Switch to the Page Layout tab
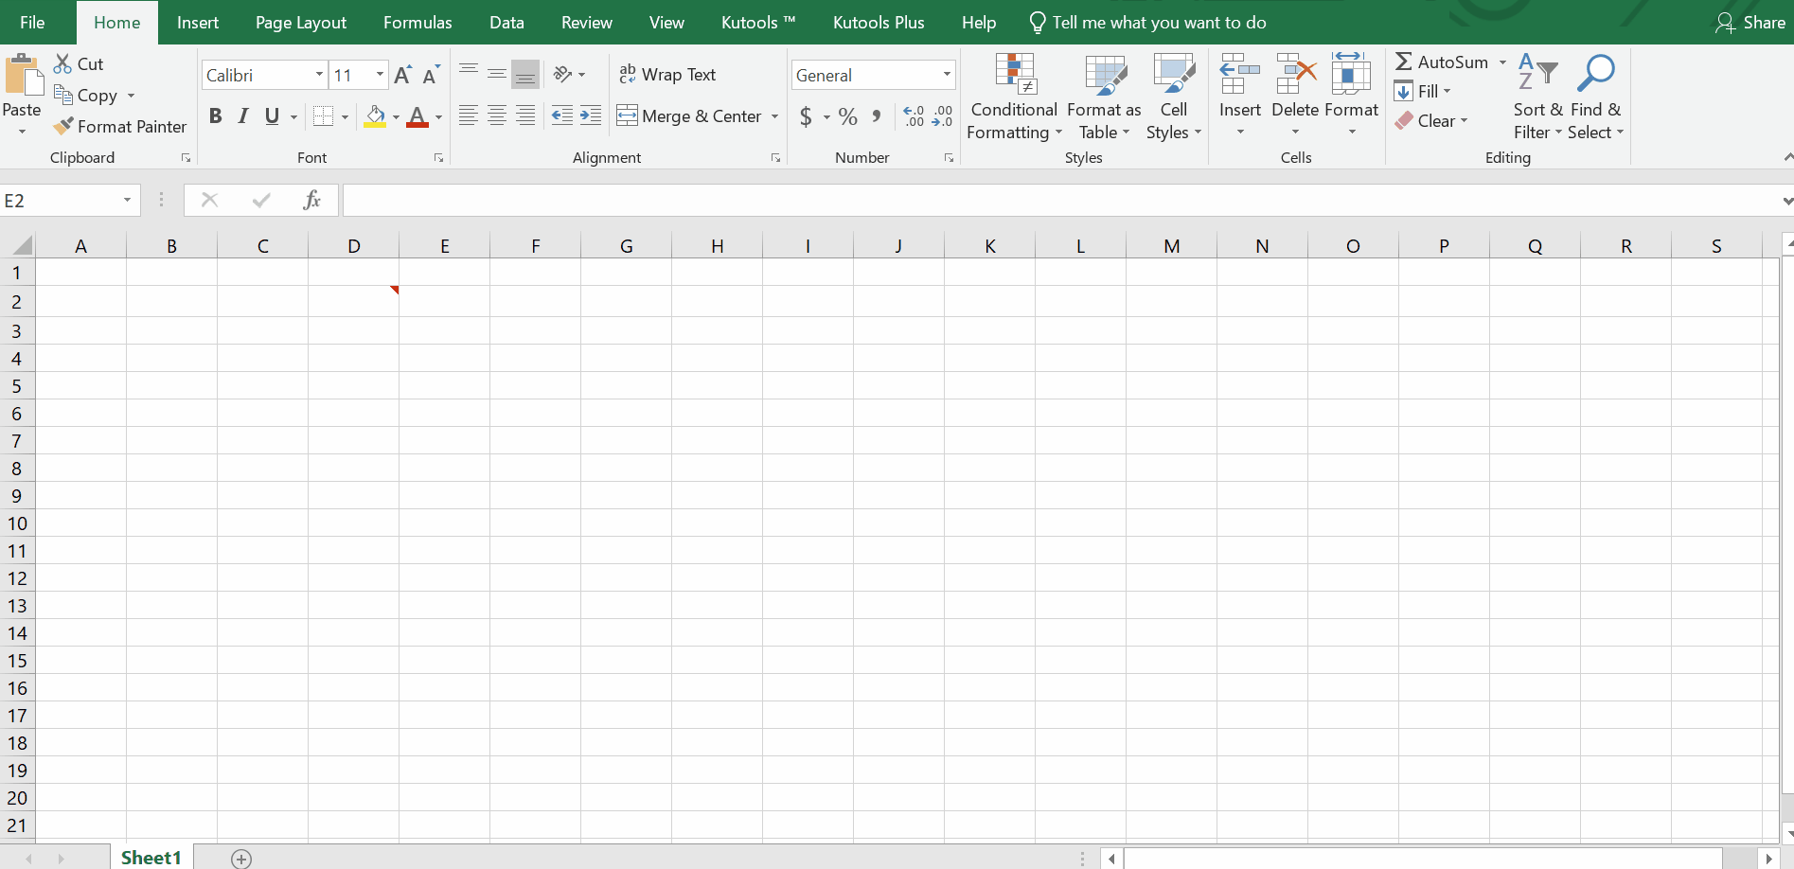The height and width of the screenshot is (869, 1794). [x=301, y=23]
